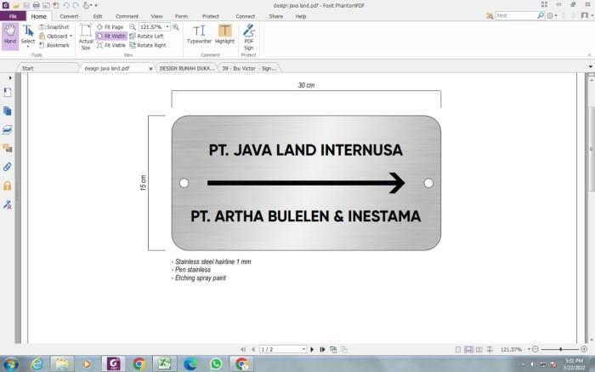595x372 pixels.
Task: Zoom out with the ribbon magnifier minus icon
Action: 133,27
